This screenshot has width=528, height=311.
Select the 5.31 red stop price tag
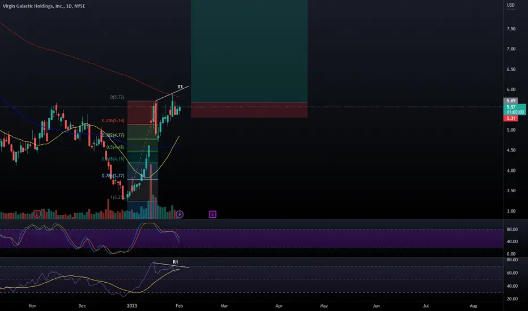point(511,118)
